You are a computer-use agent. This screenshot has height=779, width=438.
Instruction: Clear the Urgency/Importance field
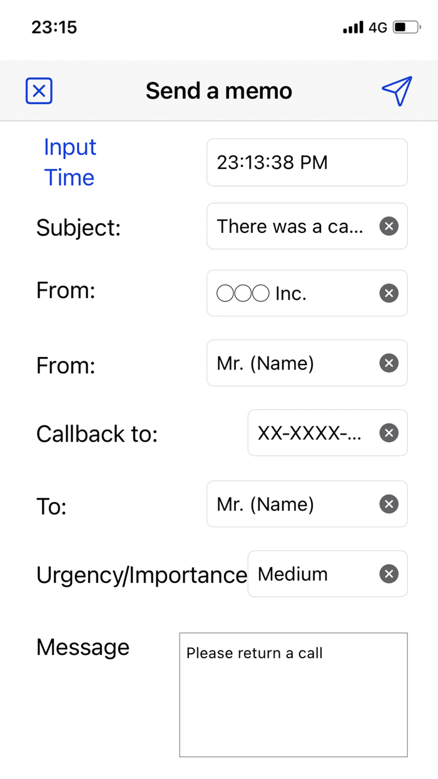coord(389,574)
